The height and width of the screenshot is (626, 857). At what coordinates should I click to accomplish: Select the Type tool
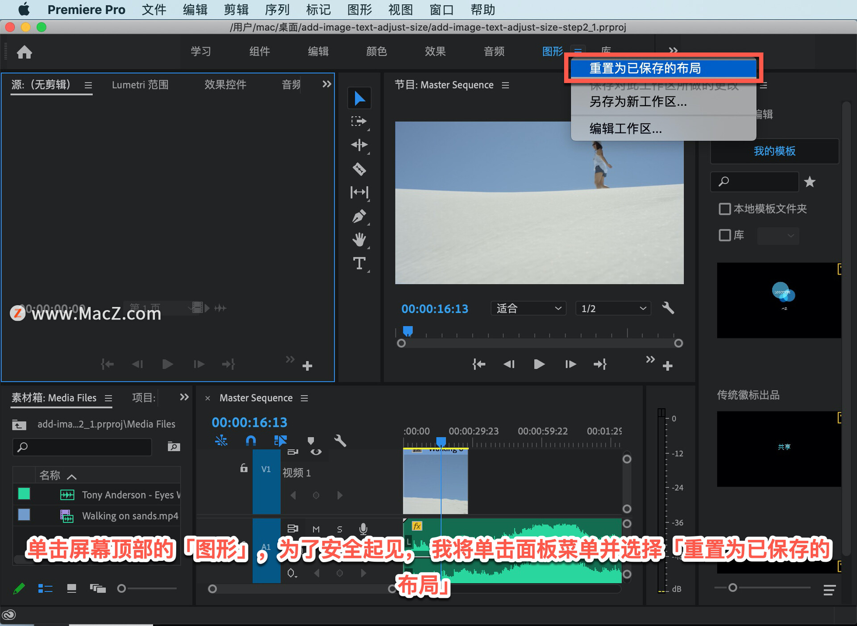click(x=359, y=264)
